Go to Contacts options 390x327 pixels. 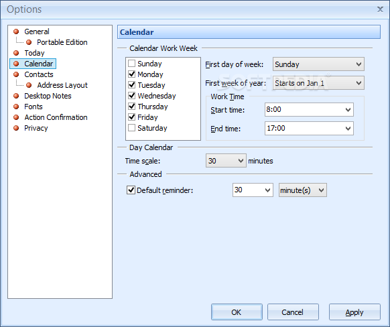point(39,74)
